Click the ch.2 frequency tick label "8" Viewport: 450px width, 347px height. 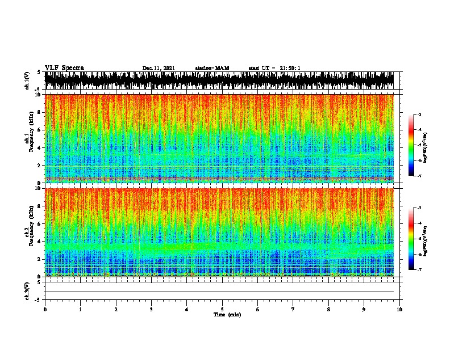tap(40, 206)
